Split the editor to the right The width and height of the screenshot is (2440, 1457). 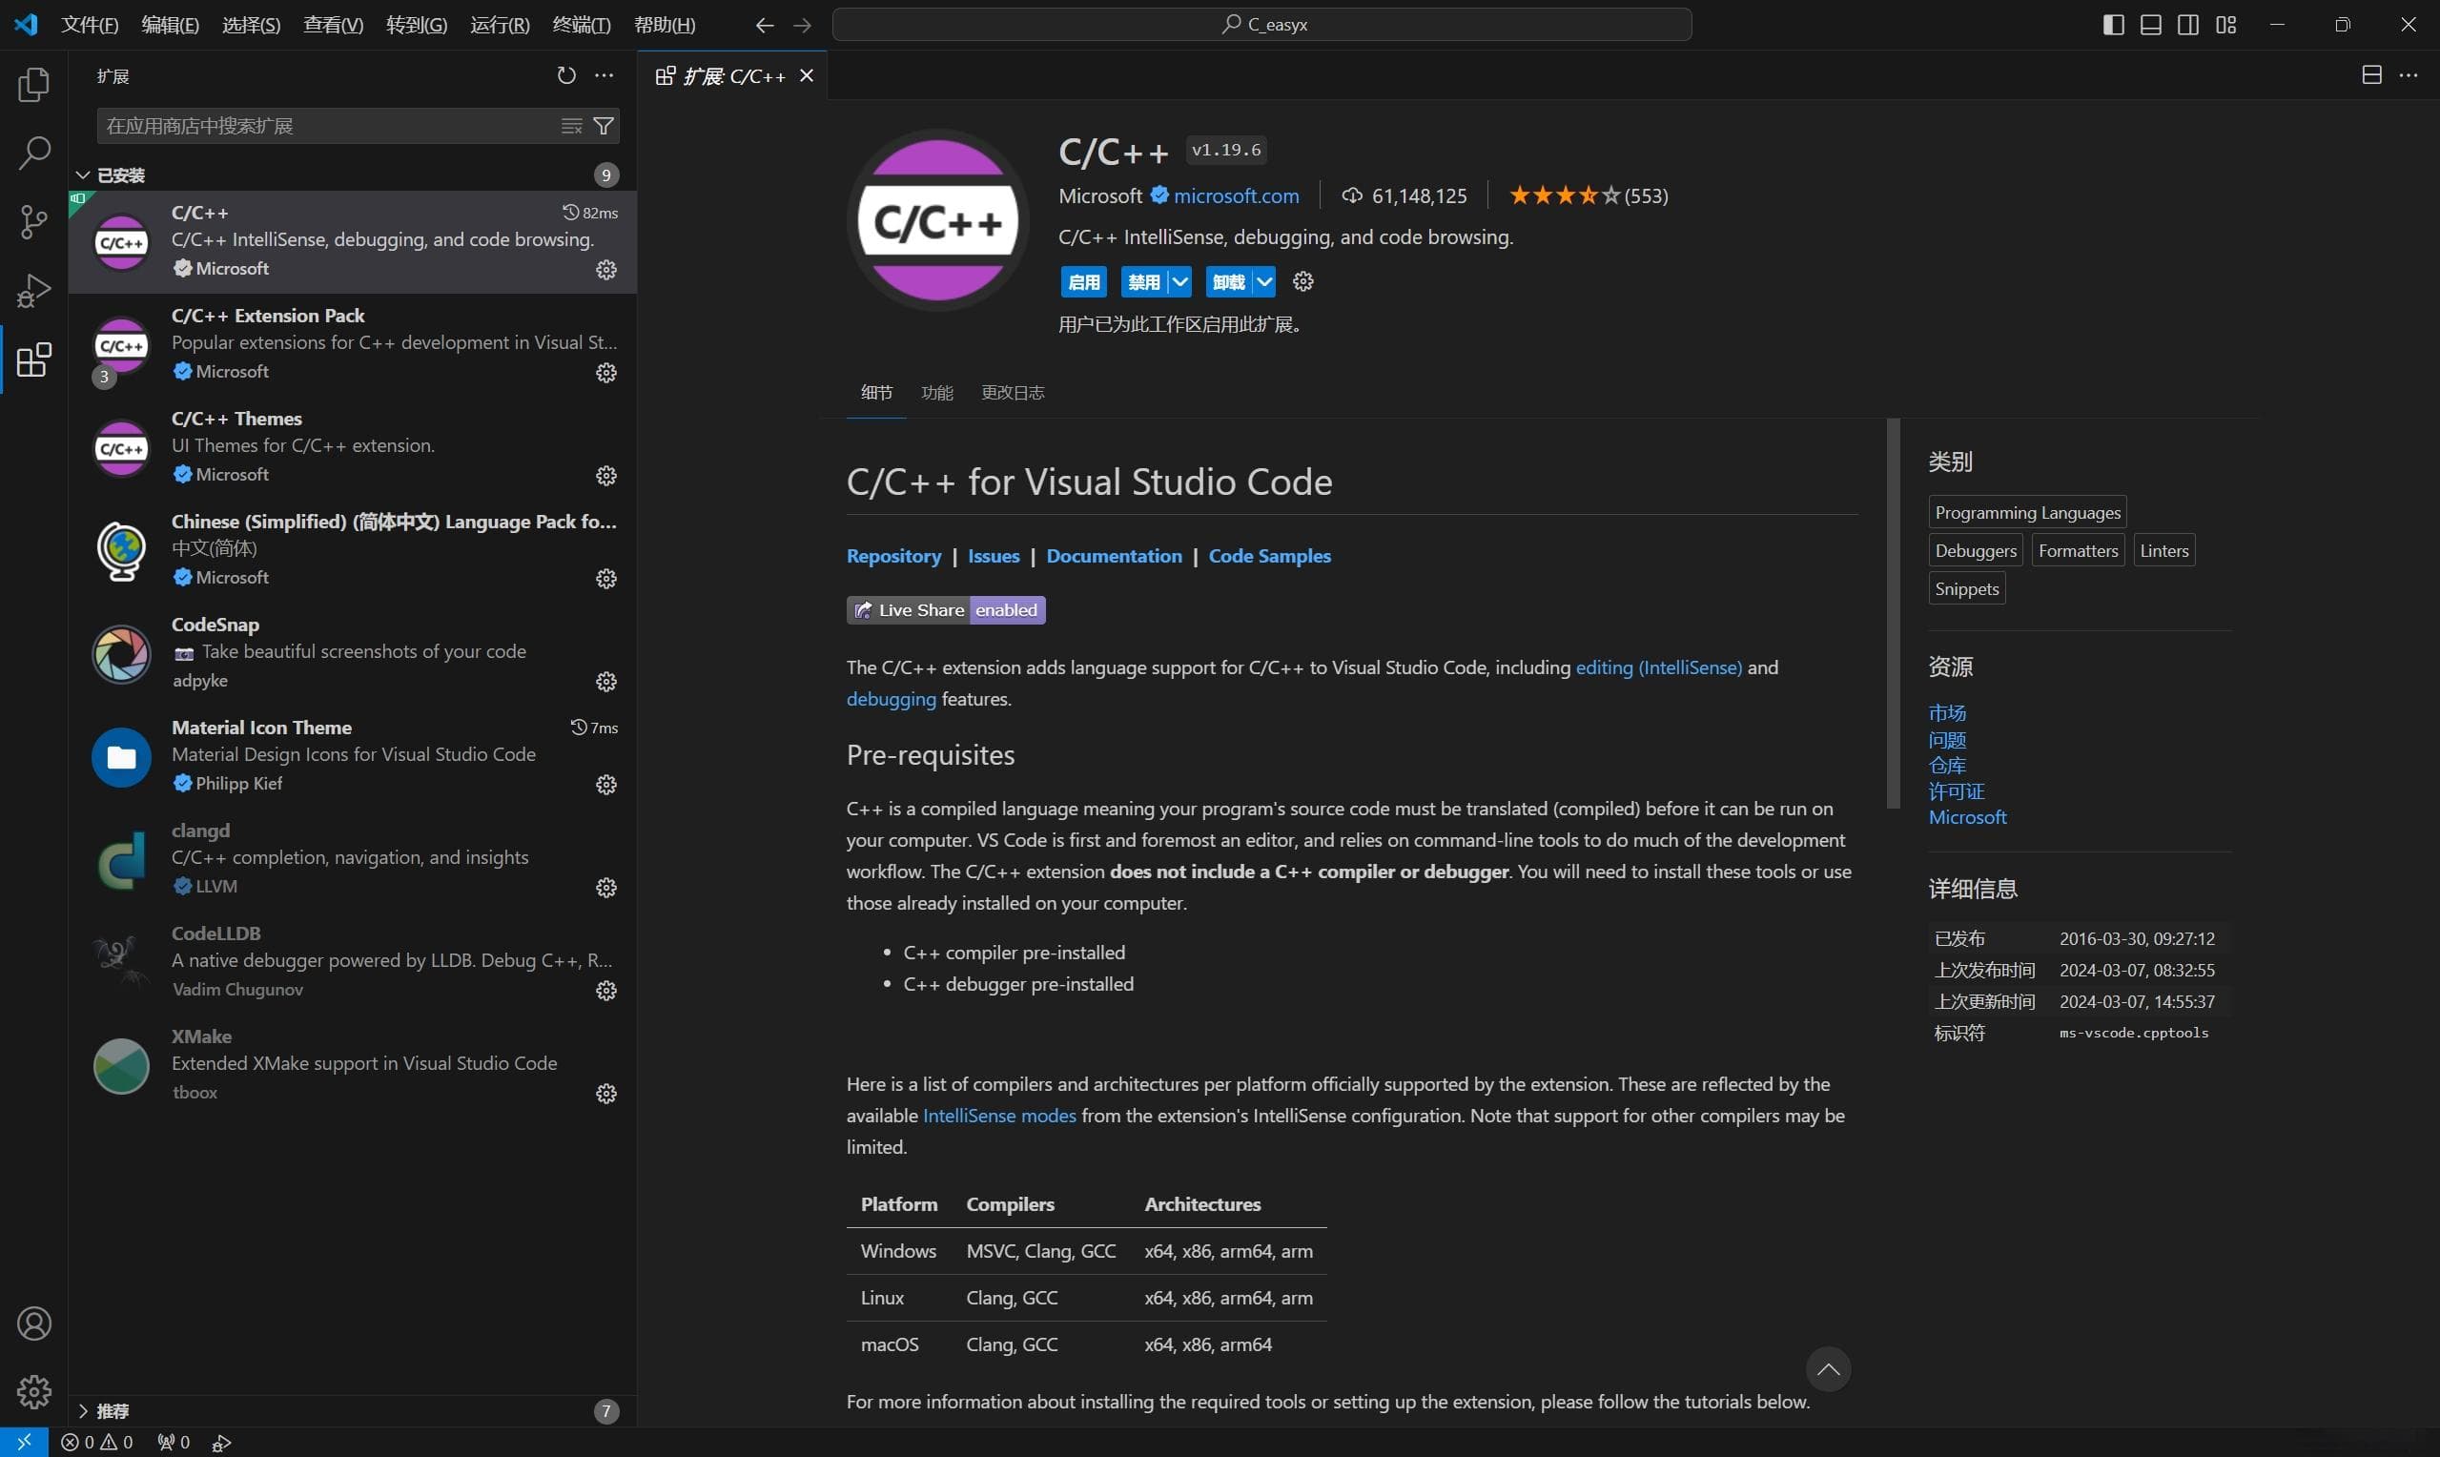(2371, 75)
